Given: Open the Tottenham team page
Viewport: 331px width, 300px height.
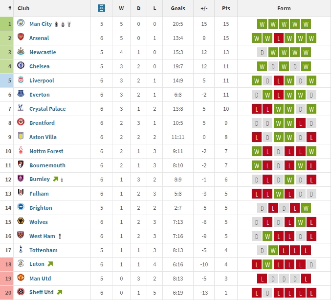Looking at the screenshot, I should click(44, 250).
